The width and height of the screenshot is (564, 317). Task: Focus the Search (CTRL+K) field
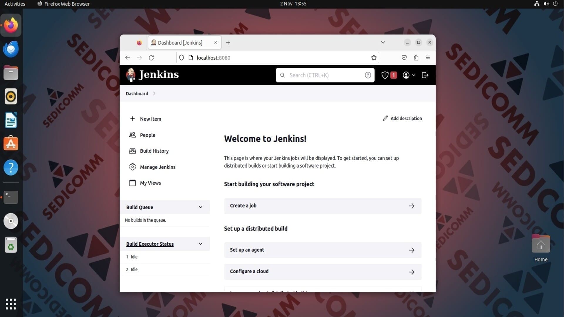click(x=325, y=75)
